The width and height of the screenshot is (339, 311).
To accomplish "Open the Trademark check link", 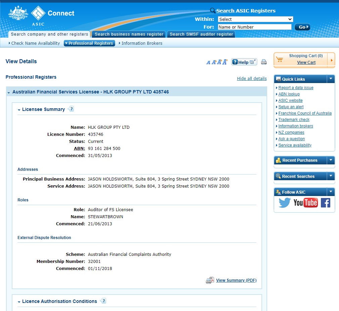I will (294, 120).
